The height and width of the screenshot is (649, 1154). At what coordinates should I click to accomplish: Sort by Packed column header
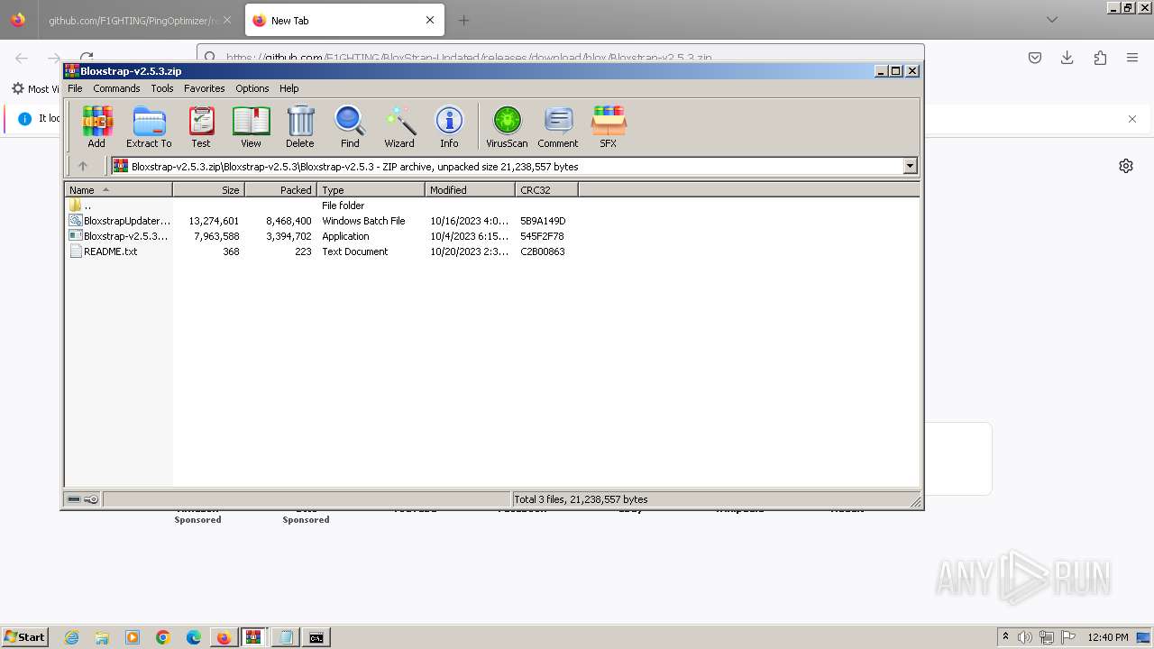click(x=280, y=190)
